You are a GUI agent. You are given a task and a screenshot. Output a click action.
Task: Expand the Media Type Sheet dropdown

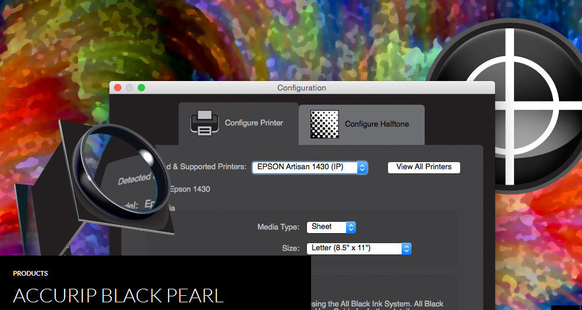pos(331,227)
